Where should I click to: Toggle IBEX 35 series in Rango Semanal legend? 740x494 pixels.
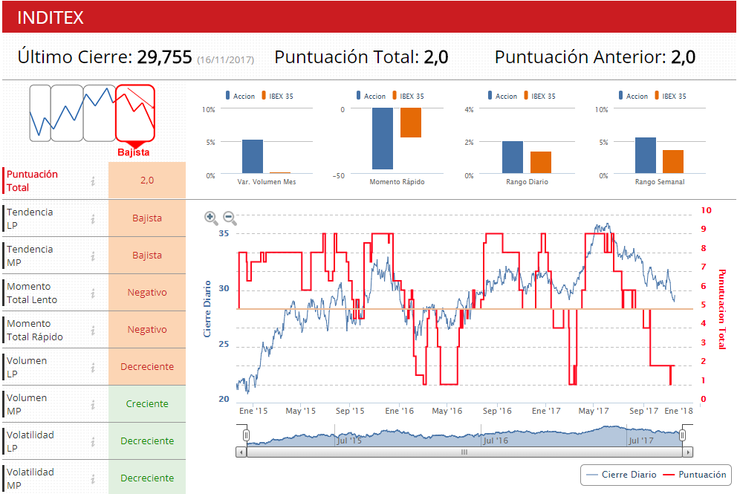pos(671,96)
